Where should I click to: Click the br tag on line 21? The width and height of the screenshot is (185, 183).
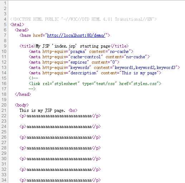(x=73, y=110)
